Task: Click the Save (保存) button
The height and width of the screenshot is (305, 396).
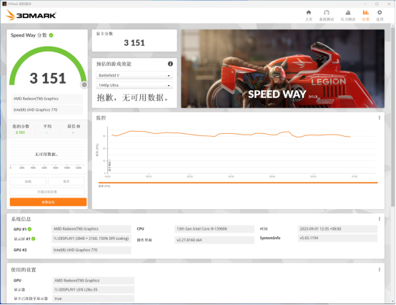Action: coord(66,181)
